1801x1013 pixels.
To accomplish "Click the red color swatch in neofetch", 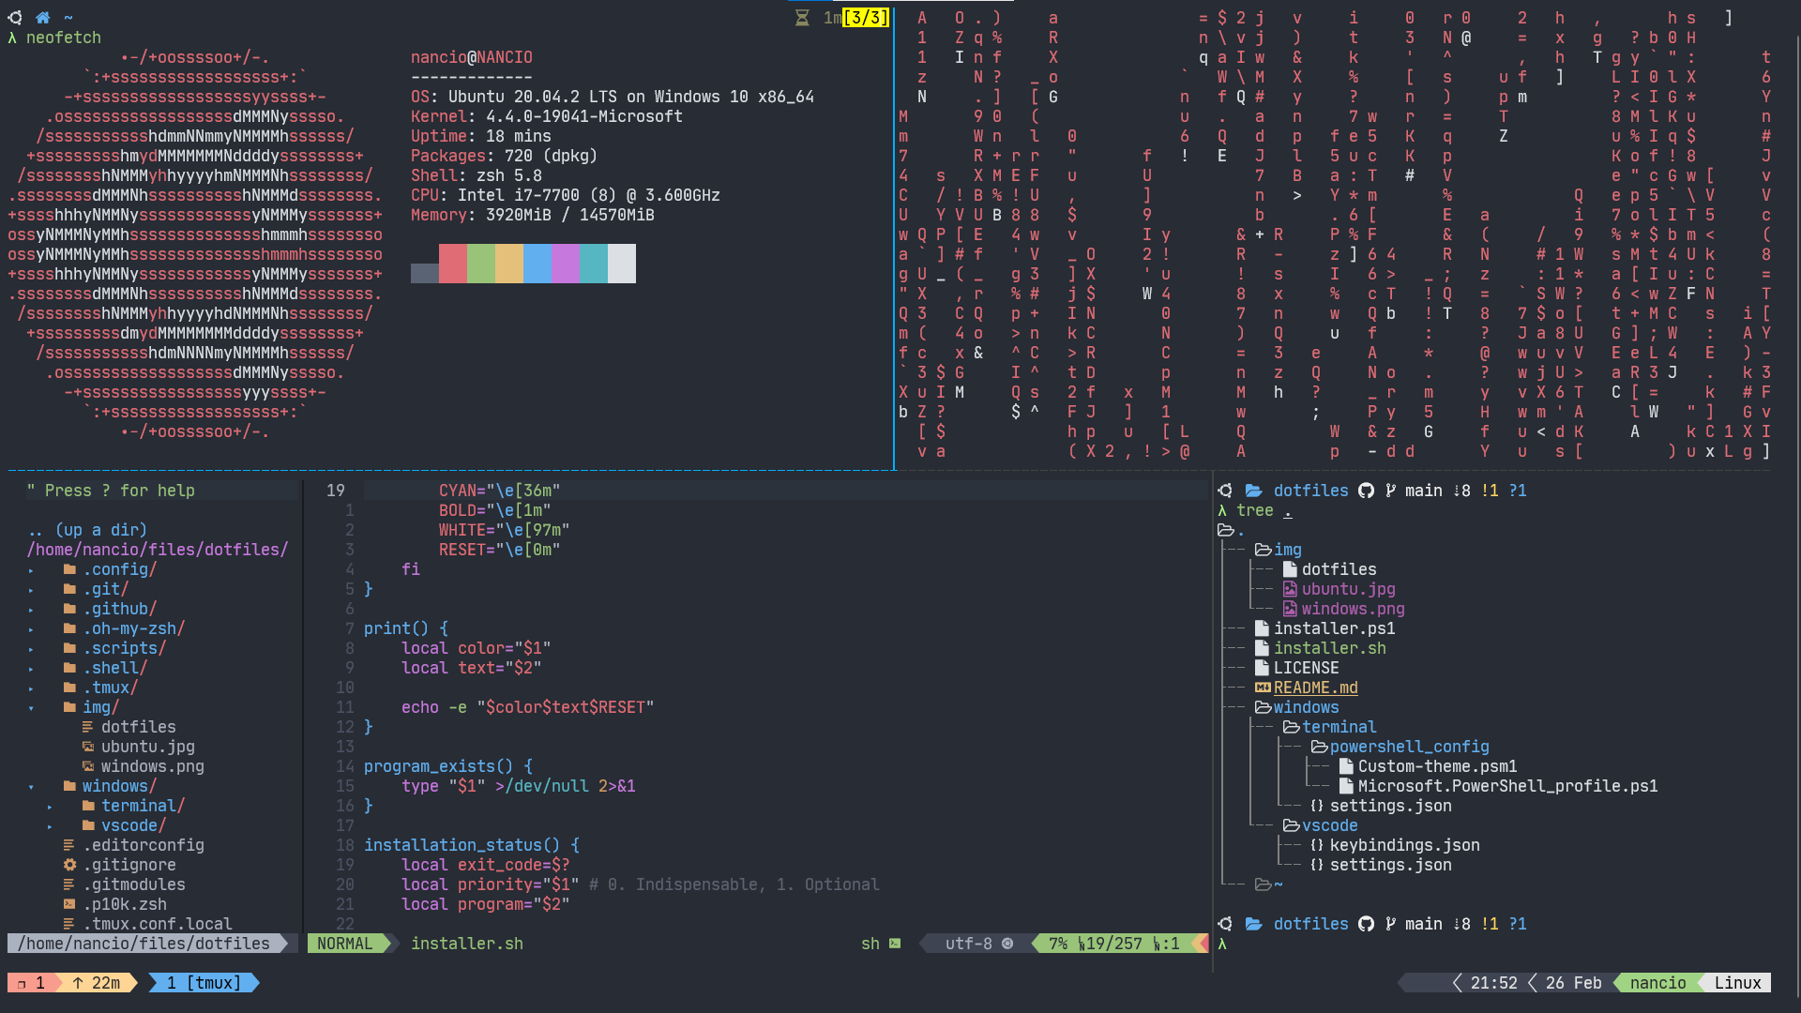I will click(453, 264).
